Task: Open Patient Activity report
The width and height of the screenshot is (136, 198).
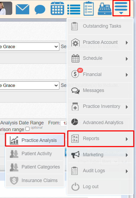Action: point(35,154)
